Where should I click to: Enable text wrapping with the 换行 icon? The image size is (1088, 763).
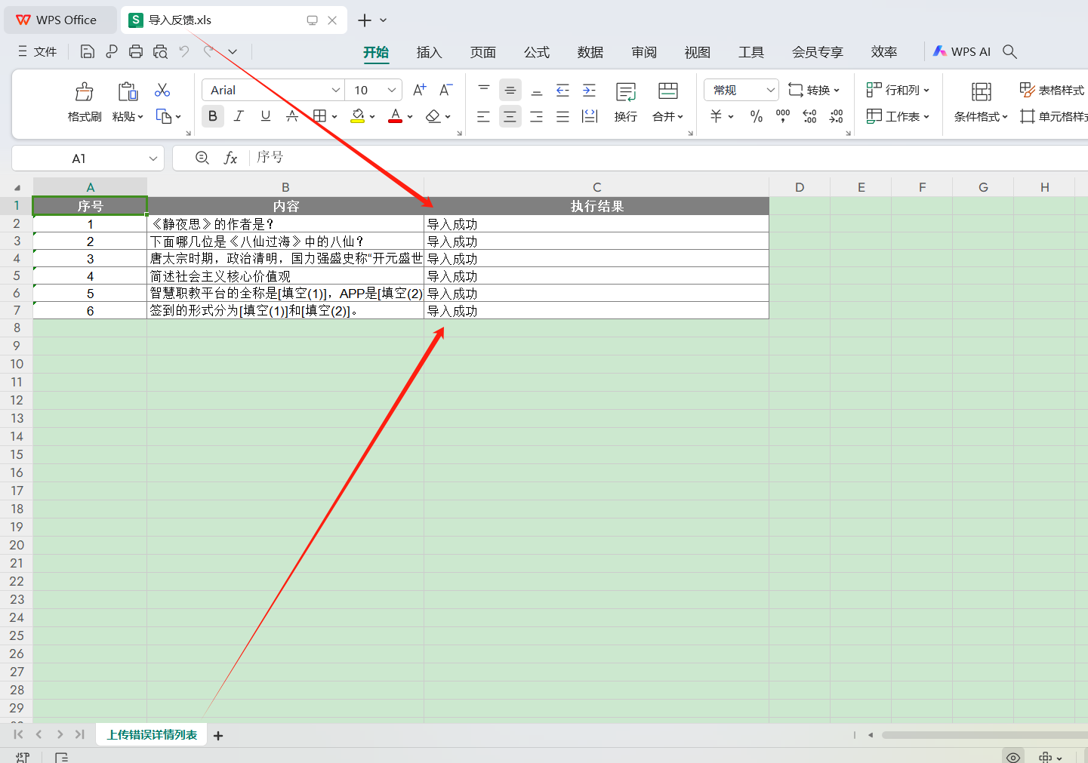[625, 116]
